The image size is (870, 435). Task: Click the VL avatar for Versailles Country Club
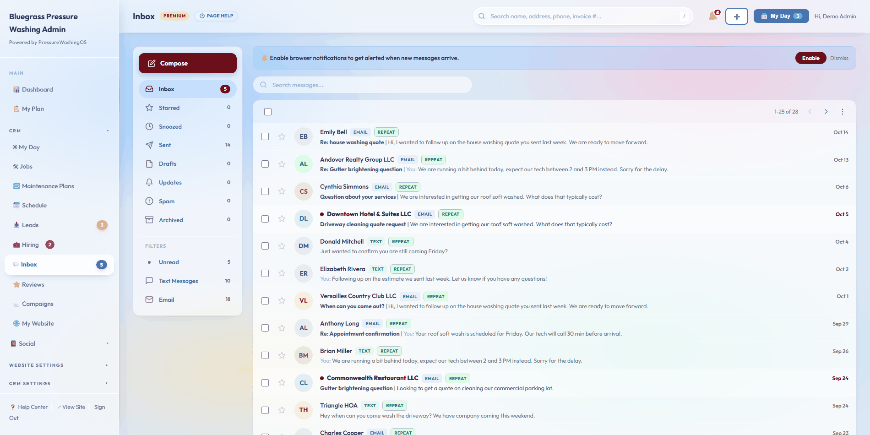click(304, 300)
